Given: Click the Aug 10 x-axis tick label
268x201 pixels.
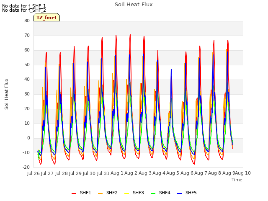Looking at the screenshot, I should pos(243,173).
